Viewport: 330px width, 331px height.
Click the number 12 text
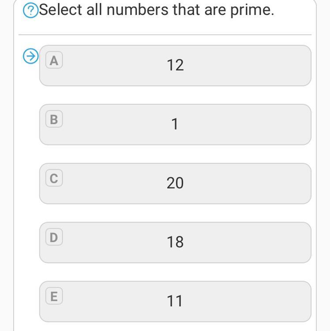[x=175, y=65]
